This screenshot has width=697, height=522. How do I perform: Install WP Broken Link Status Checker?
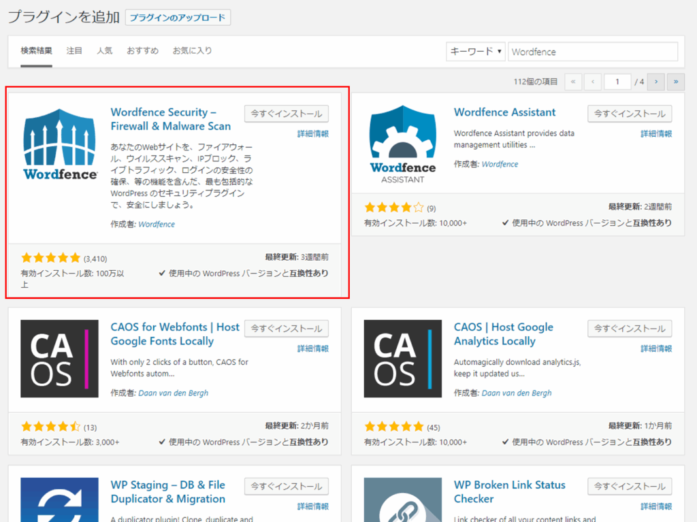(630, 487)
